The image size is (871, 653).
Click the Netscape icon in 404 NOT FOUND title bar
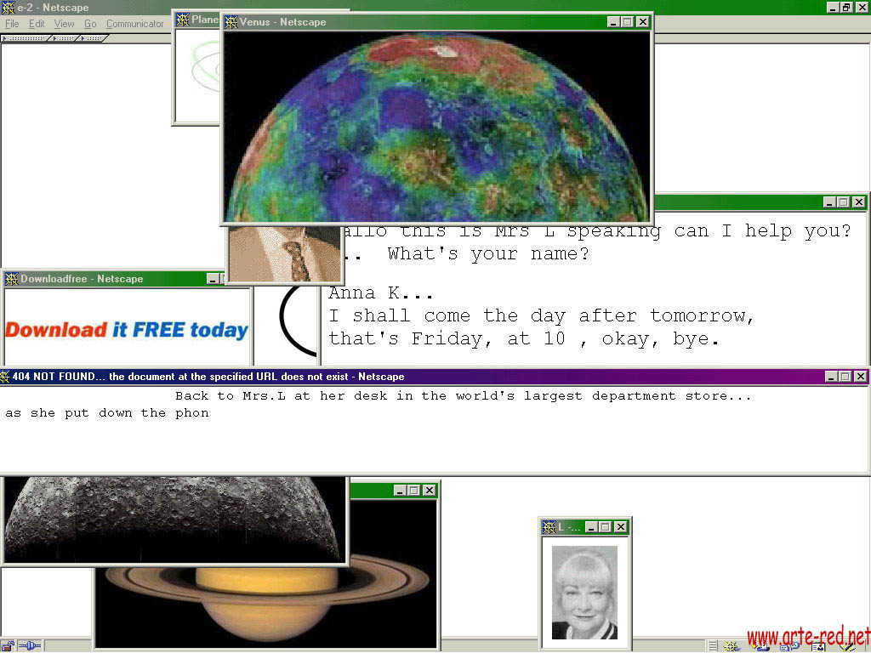(6, 377)
